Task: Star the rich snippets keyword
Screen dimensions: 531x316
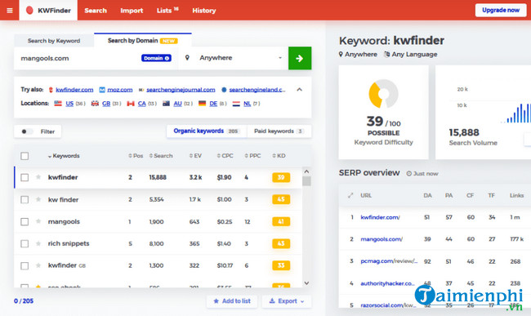Action: 38,243
